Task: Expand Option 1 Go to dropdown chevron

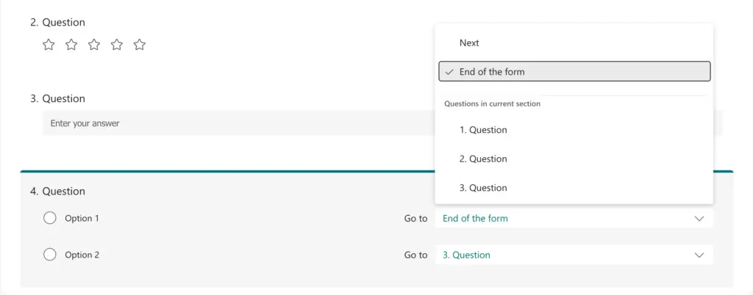Action: tap(699, 219)
